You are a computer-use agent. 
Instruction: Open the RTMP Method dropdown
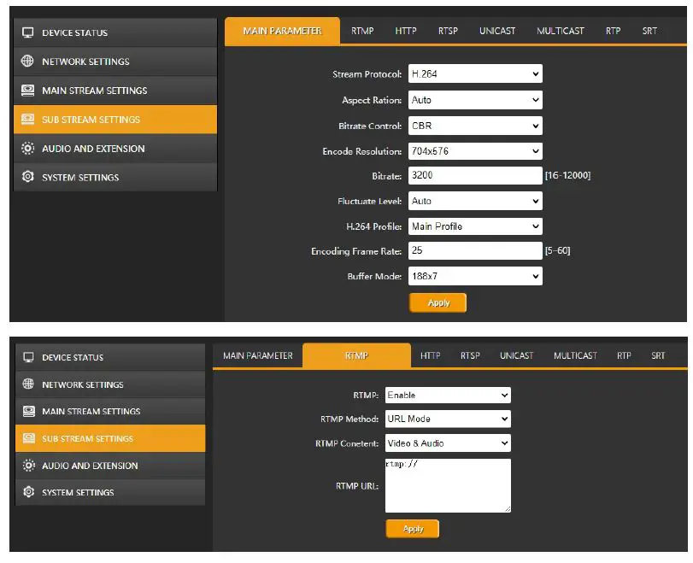tap(446, 419)
